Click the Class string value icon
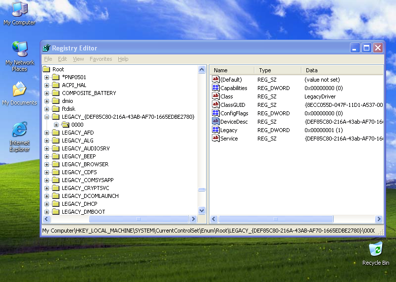This screenshot has height=282, width=396. tap(215, 96)
